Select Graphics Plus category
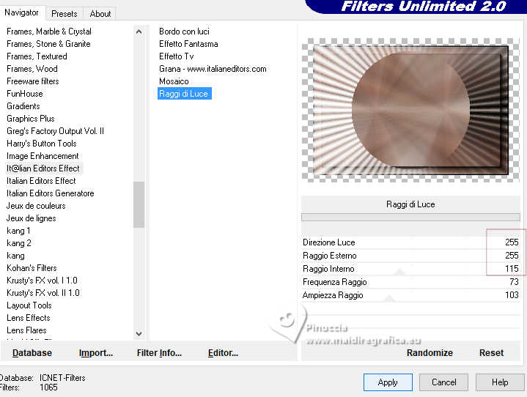Screen dimensions: 527x397 click(31, 118)
